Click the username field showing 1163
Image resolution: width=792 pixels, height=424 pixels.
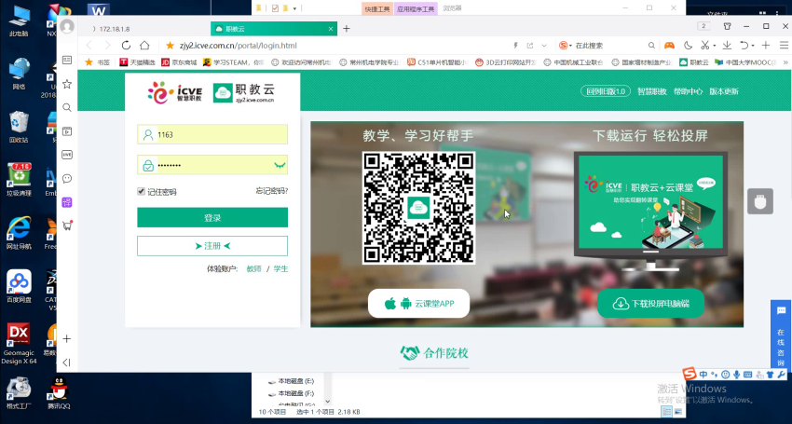[212, 134]
